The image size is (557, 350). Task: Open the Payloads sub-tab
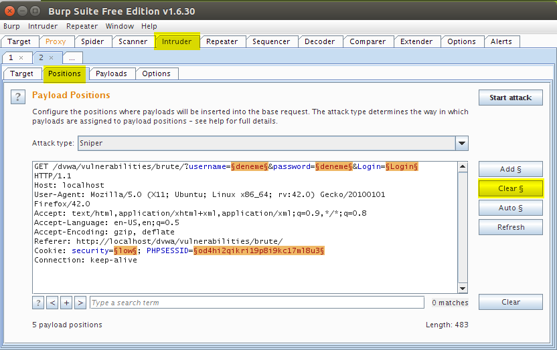(x=111, y=73)
